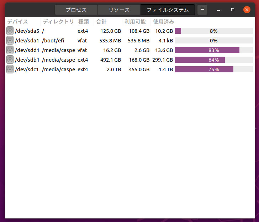This screenshot has width=259, height=222.
Task: Click the 535.8 MB total of sda1
Action: (x=110, y=41)
